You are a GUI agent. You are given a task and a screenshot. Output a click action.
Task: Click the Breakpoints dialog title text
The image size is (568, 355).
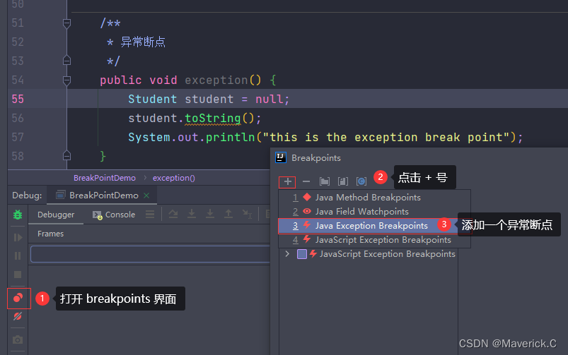coord(316,158)
